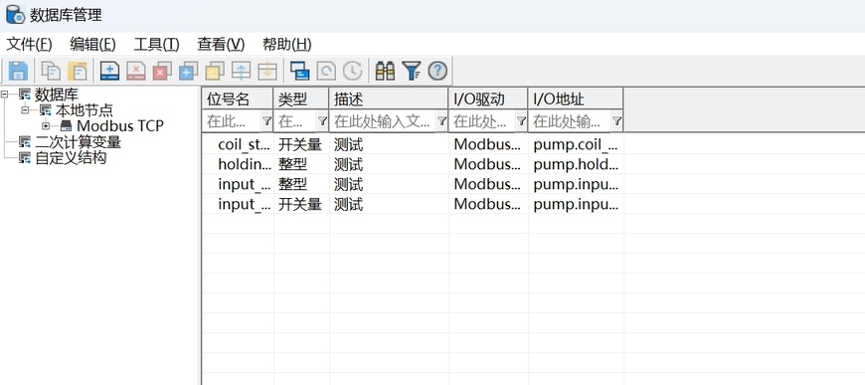Collapse the 本地节点 tree node

(26, 110)
